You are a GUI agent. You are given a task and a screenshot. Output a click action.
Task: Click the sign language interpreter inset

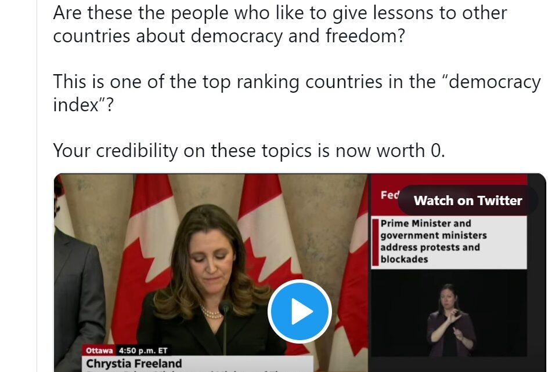click(449, 313)
